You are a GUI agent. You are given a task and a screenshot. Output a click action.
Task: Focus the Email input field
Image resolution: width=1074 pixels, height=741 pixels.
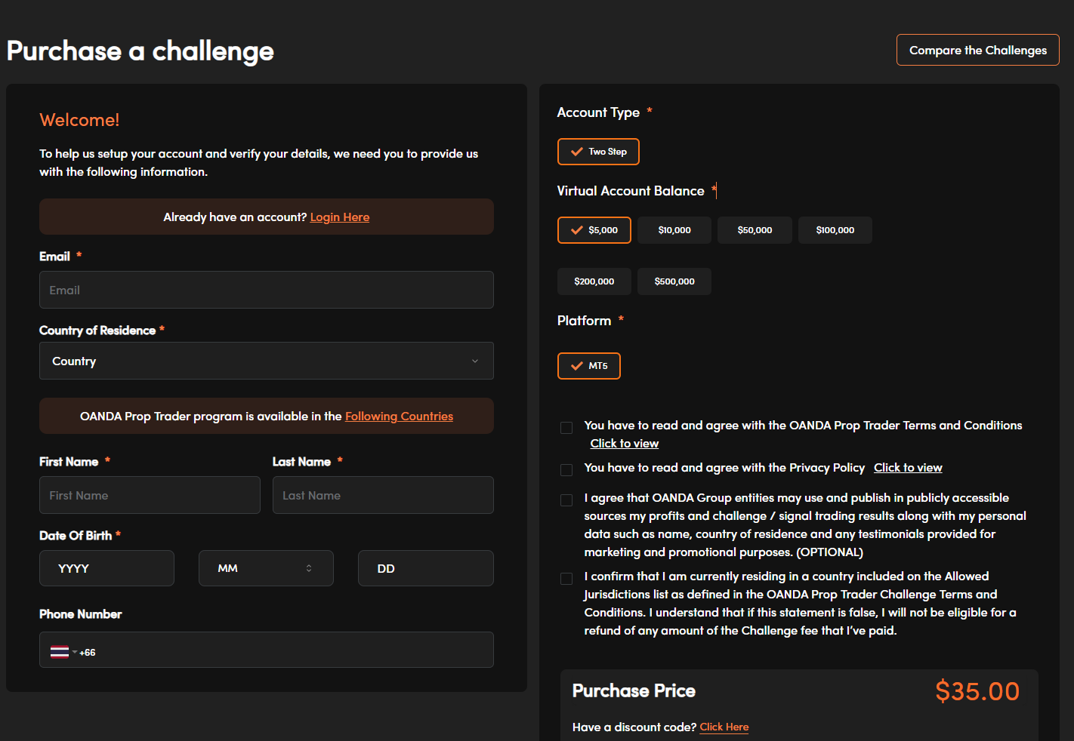tap(266, 290)
